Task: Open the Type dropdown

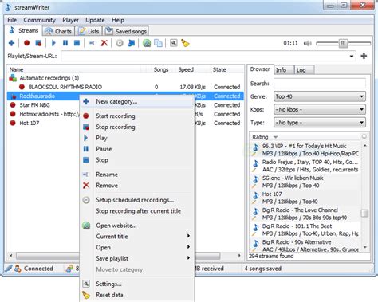Action: click(x=320, y=123)
